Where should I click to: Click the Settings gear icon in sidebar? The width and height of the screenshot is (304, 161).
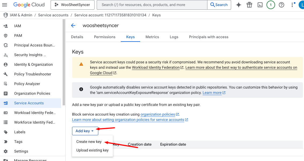coord(6,151)
